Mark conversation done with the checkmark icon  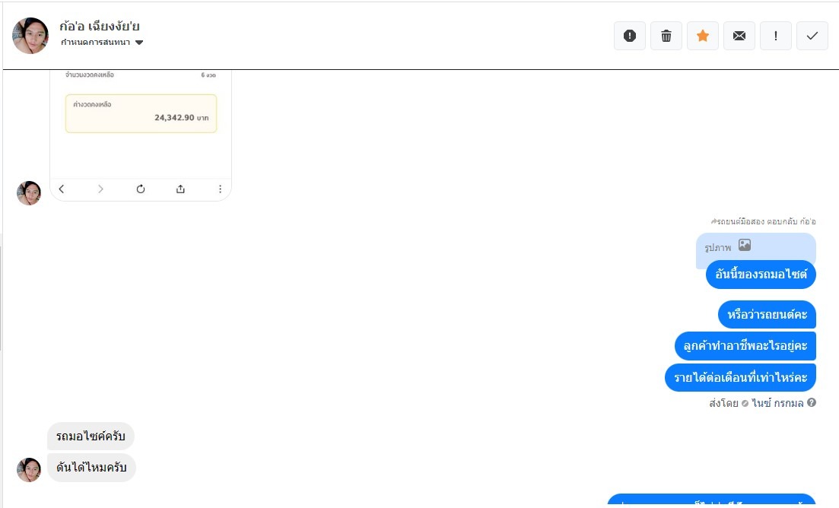coord(812,36)
